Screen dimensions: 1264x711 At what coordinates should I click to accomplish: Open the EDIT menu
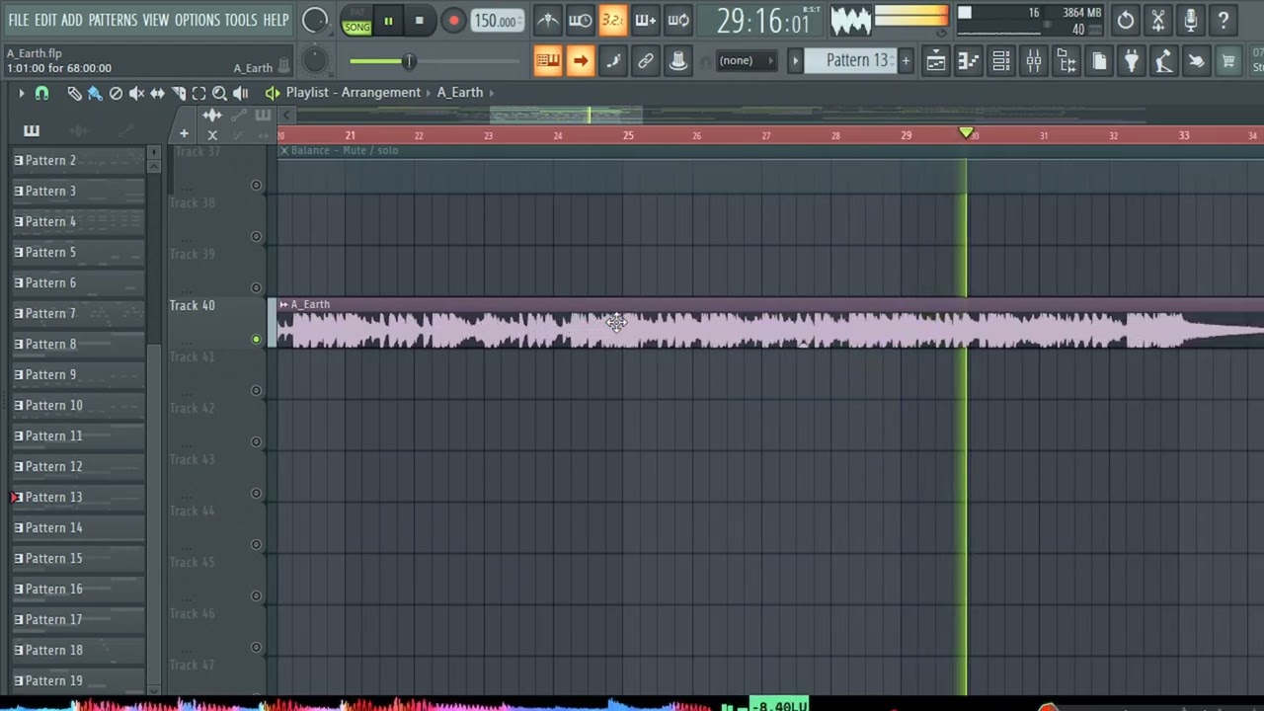45,20
